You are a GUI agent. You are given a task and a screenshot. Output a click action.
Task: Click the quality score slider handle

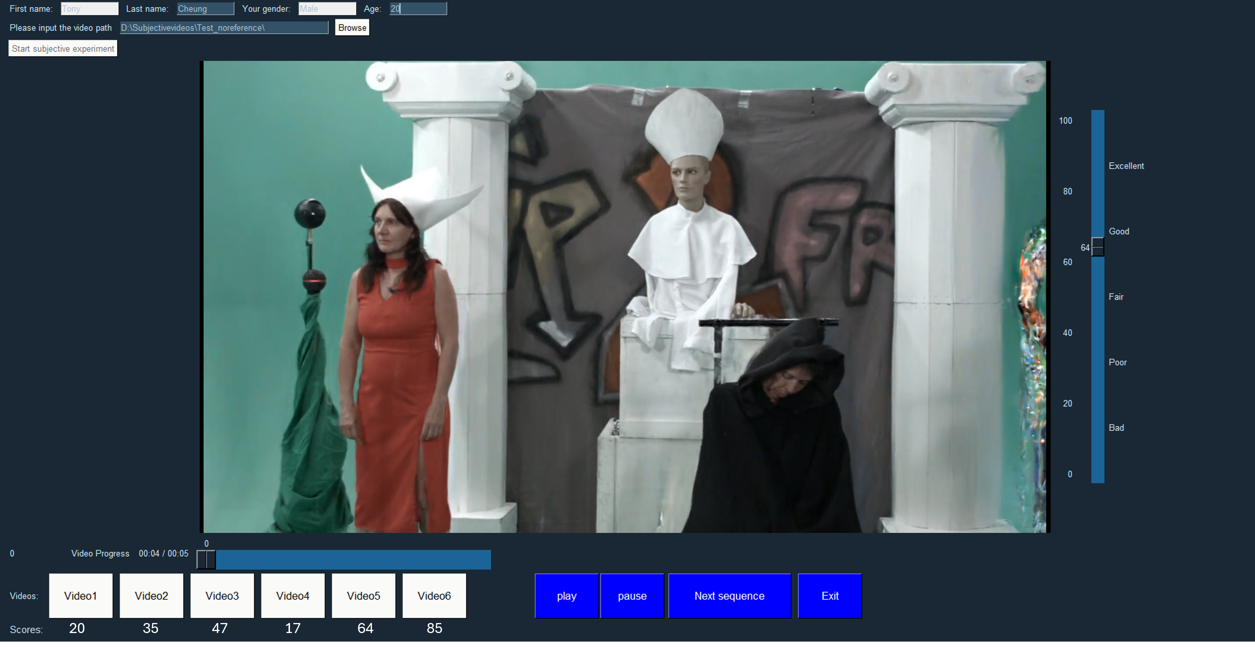click(x=1098, y=247)
